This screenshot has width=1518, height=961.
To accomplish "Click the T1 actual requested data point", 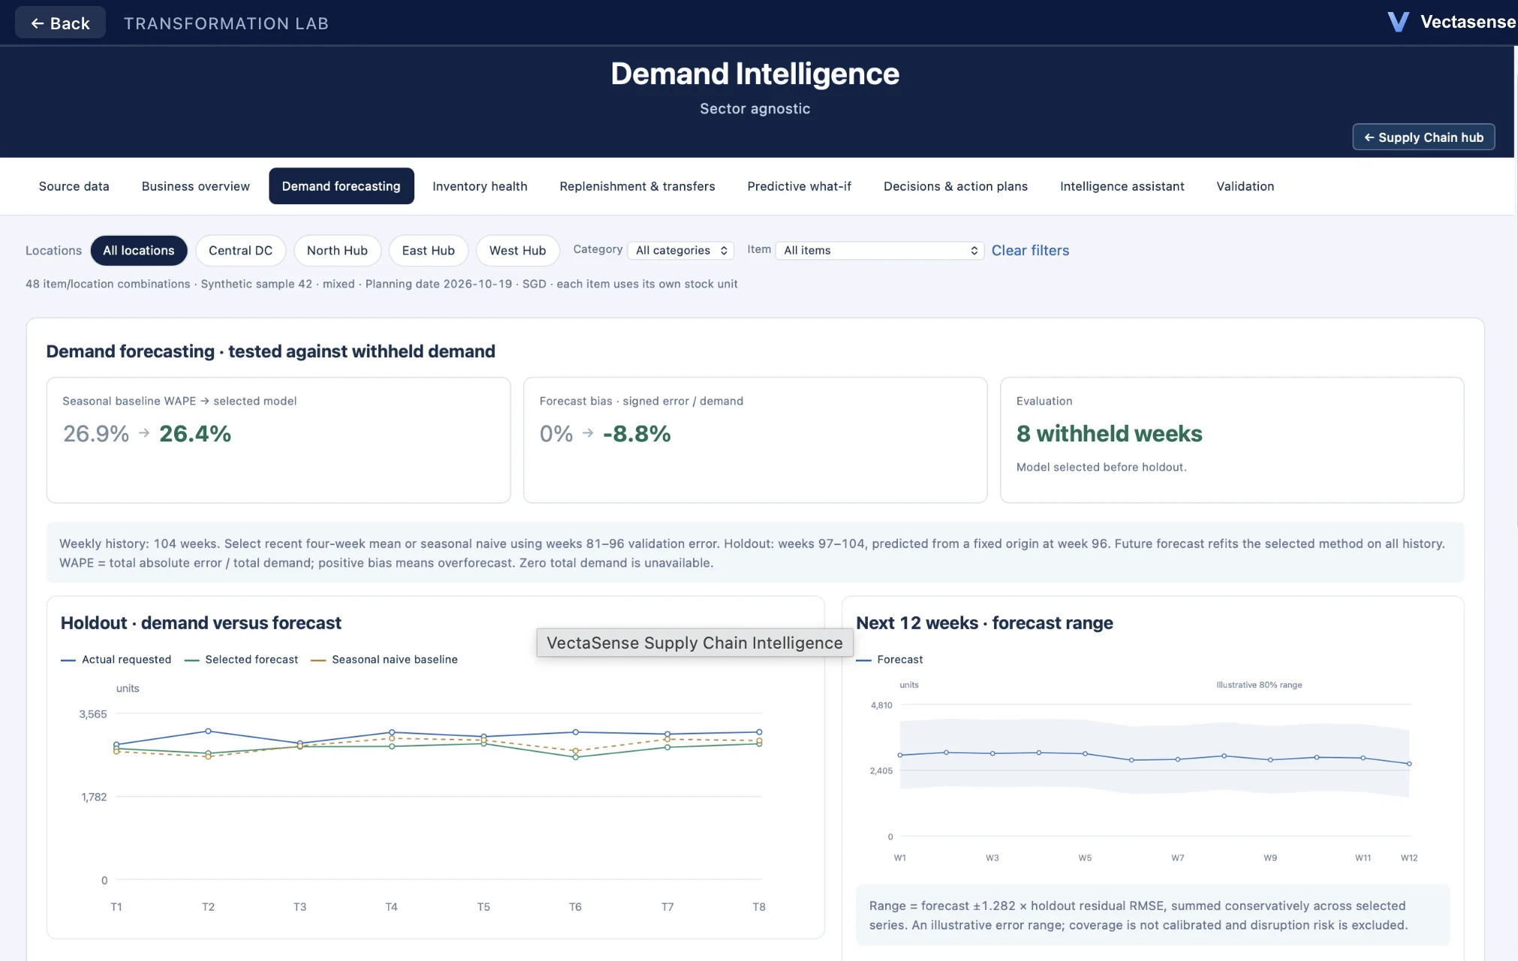I will pyautogui.click(x=116, y=745).
